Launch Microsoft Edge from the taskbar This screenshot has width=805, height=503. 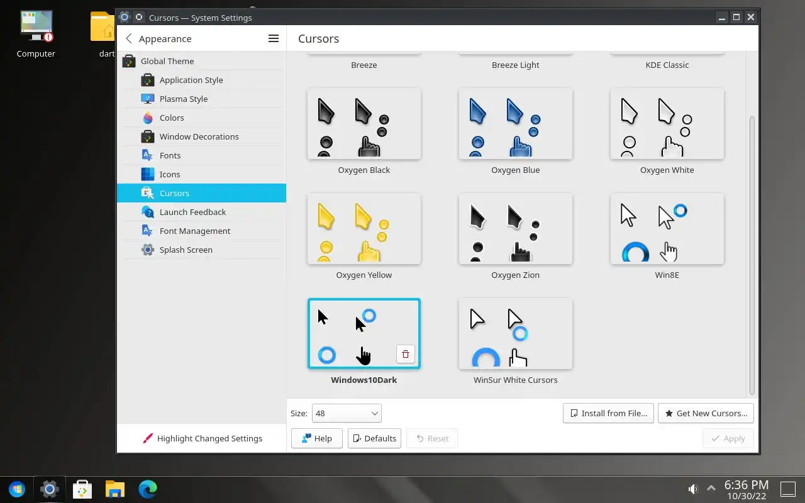click(x=147, y=489)
